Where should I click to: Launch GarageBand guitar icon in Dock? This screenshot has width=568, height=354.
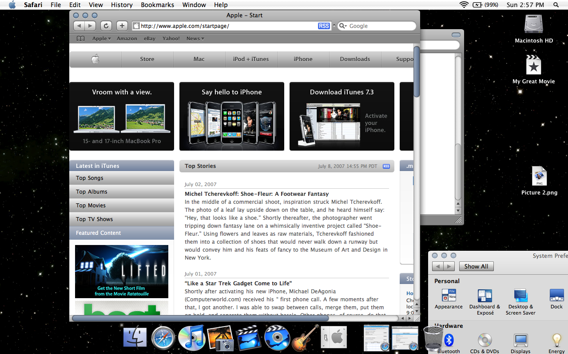point(306,338)
